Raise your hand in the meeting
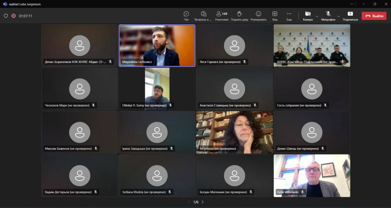This screenshot has height=208, width=391. 239,16
